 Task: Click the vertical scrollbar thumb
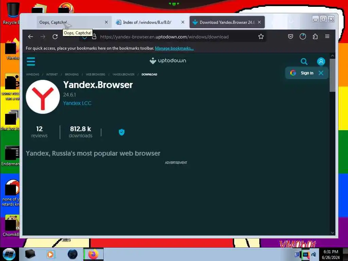point(332,75)
